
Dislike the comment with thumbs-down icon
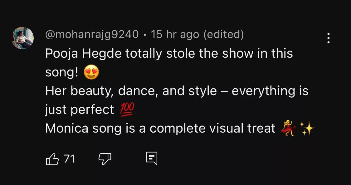point(105,159)
